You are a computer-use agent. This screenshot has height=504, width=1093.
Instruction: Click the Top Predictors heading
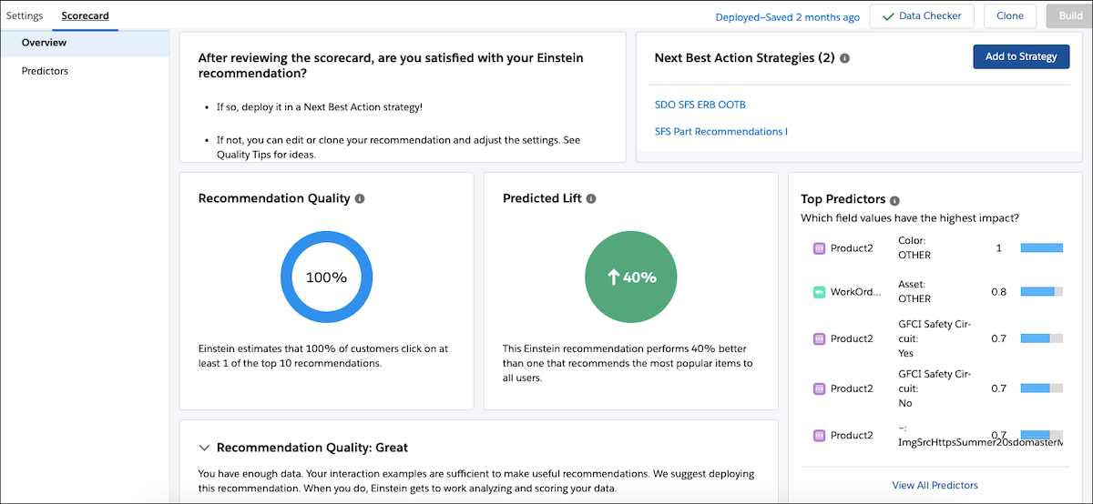pyautogui.click(x=843, y=200)
